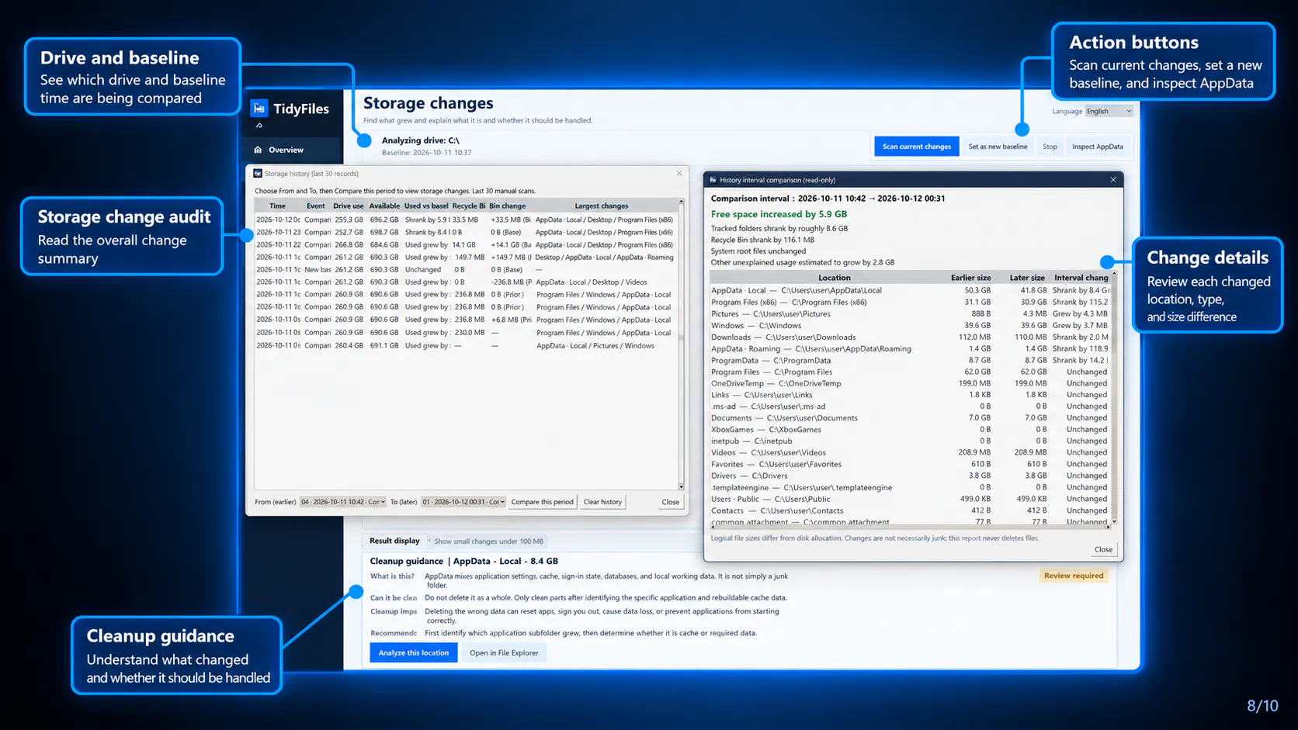Click the Drive use column header

(x=349, y=206)
